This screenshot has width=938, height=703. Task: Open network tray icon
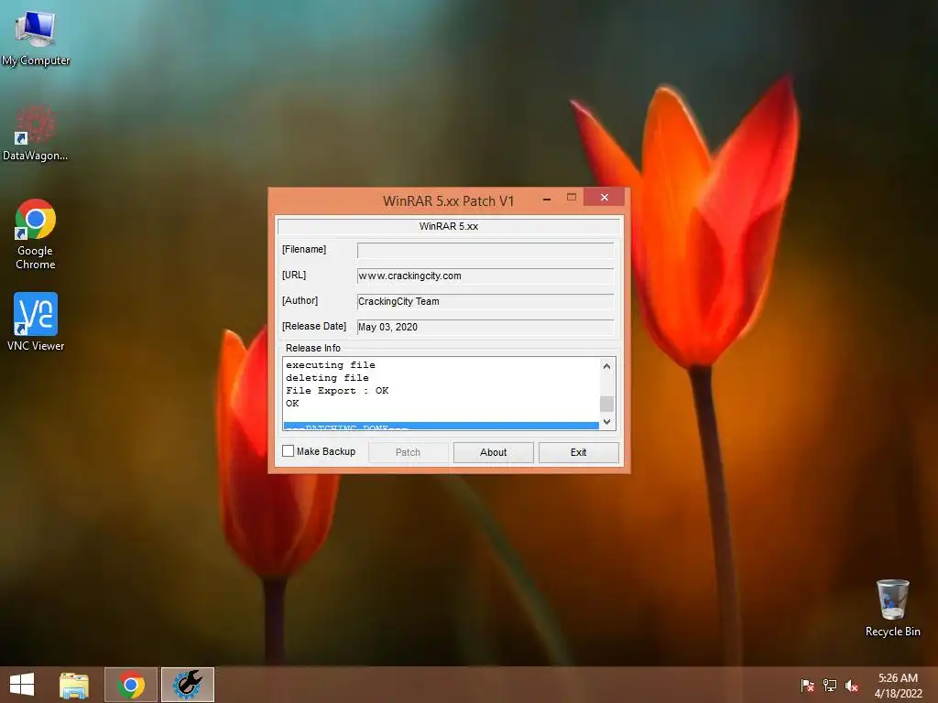click(x=830, y=685)
